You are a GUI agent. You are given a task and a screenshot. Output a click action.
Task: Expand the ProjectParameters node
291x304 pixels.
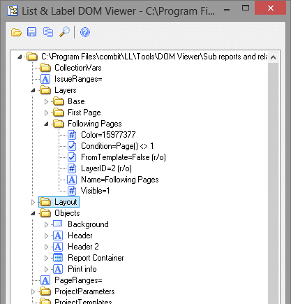tap(33, 291)
